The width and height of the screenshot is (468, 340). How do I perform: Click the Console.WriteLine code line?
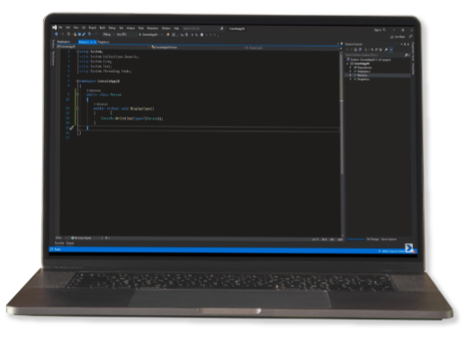pyautogui.click(x=132, y=119)
